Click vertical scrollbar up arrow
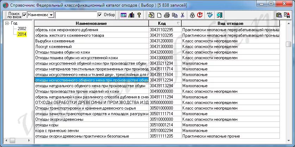The height and width of the screenshot is (147, 295). tap(289, 23)
